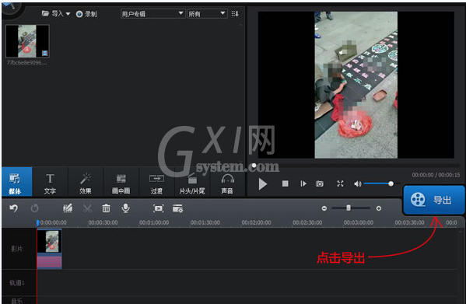Select the 录制 record option

[86, 14]
